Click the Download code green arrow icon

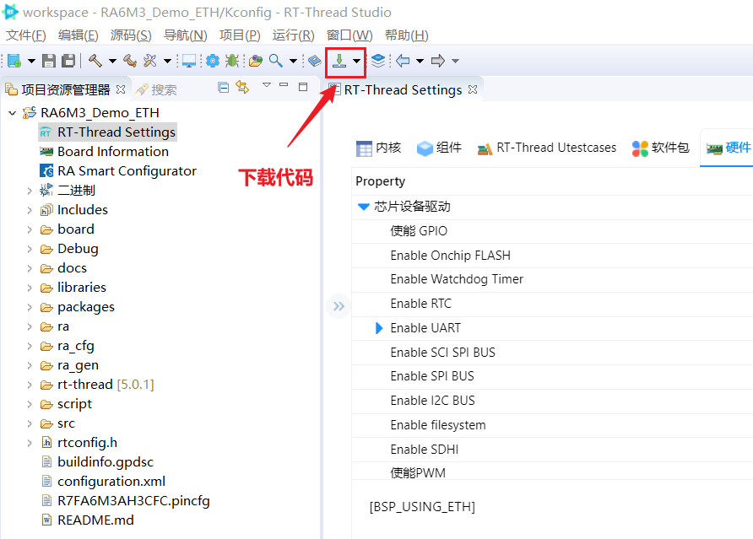[x=339, y=61]
